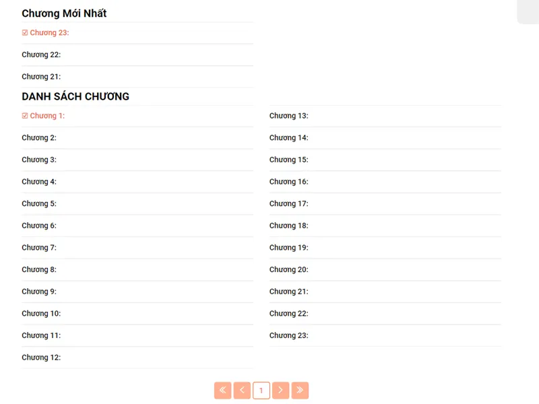Click the previous page single-left arrow

click(242, 391)
